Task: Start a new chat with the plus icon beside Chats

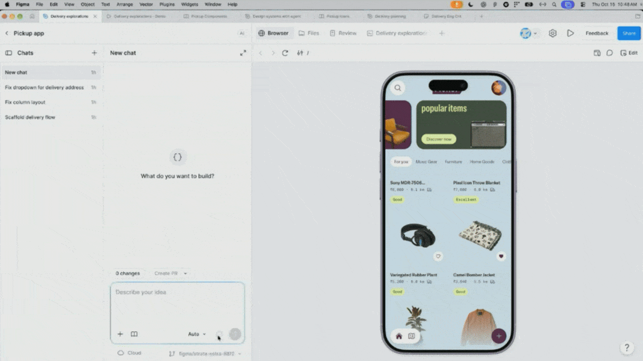Action: pos(94,53)
